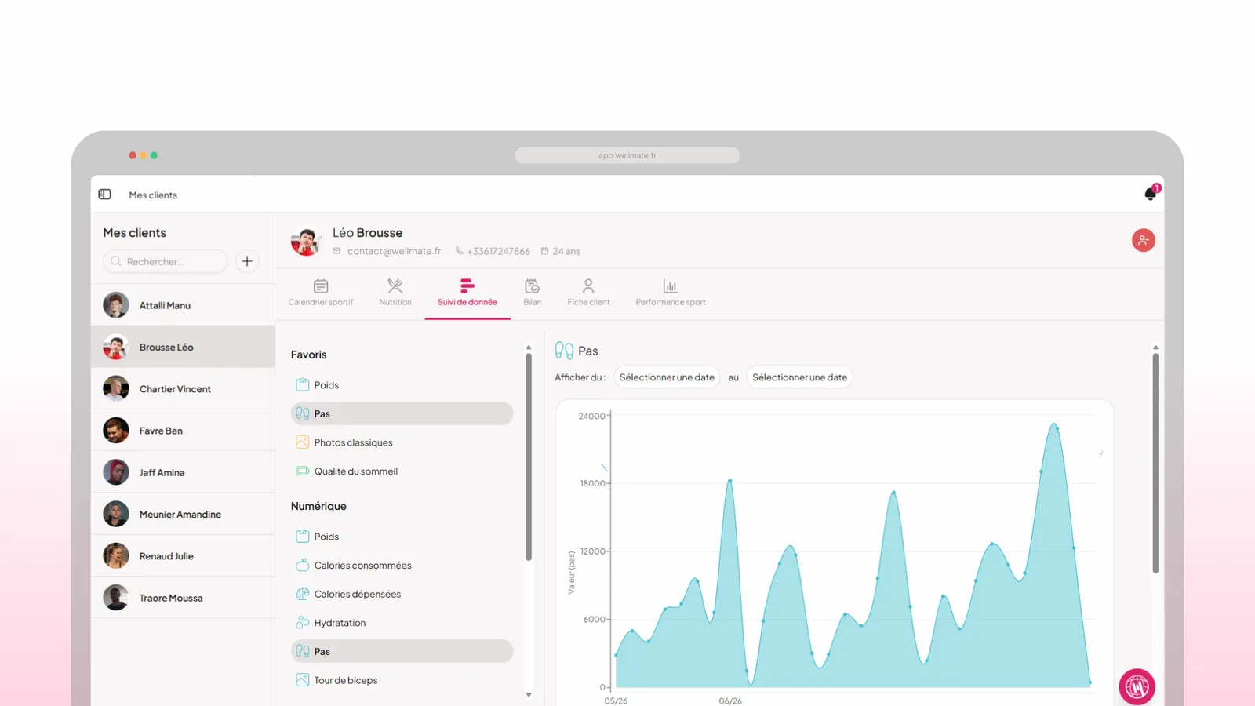Image resolution: width=1255 pixels, height=706 pixels.
Task: Select client Traore Moussa
Action: pyautogui.click(x=183, y=598)
